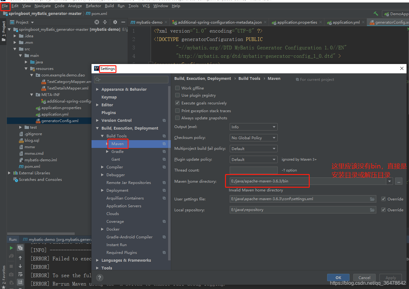Image resolution: width=409 pixels, height=289 pixels.
Task: Open Settings dialog help question mark icon
Action: point(100,278)
